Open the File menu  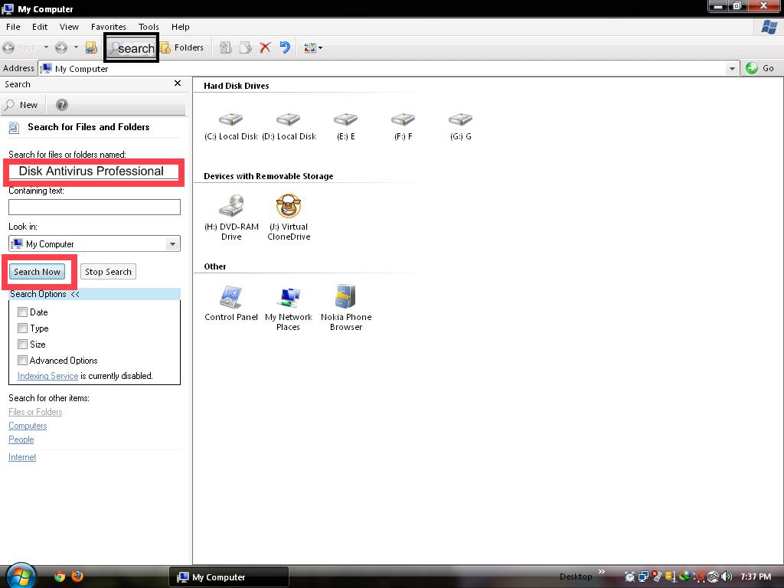pos(13,27)
